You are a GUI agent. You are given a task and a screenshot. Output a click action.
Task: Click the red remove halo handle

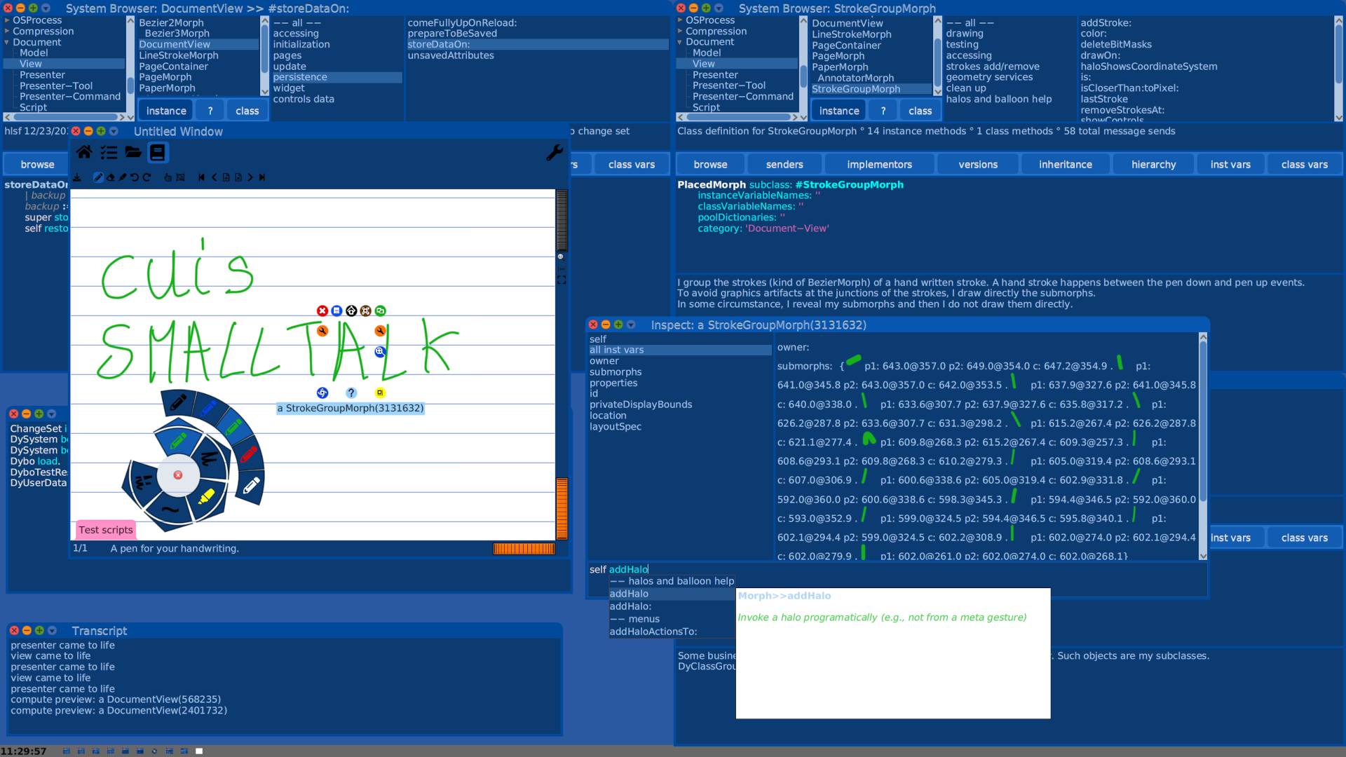click(x=322, y=311)
